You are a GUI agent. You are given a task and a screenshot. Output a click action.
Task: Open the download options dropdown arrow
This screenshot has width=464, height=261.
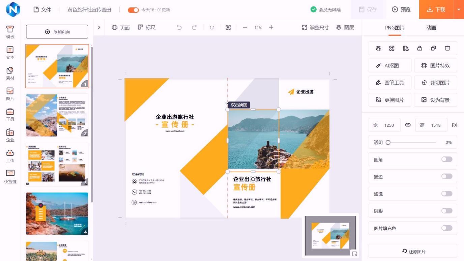tap(459, 10)
